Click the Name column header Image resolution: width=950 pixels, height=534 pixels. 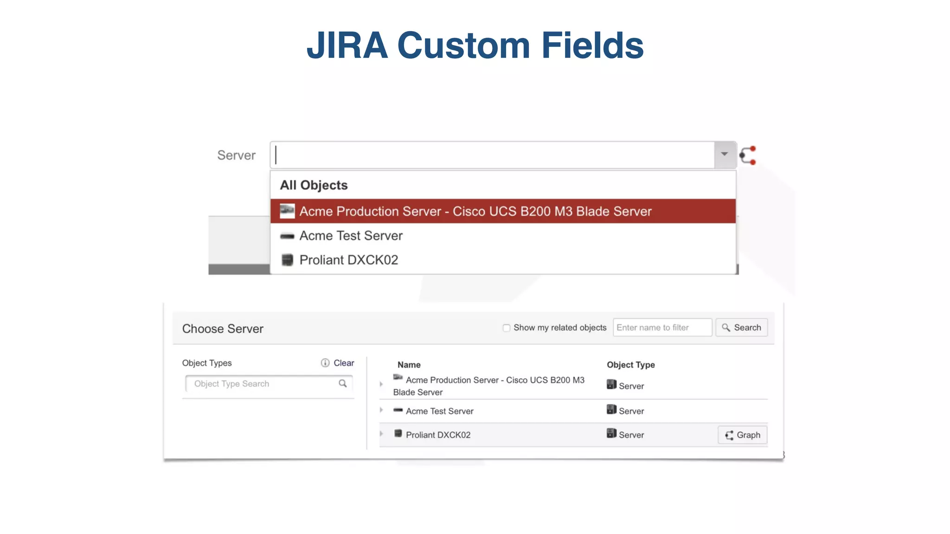pos(409,365)
